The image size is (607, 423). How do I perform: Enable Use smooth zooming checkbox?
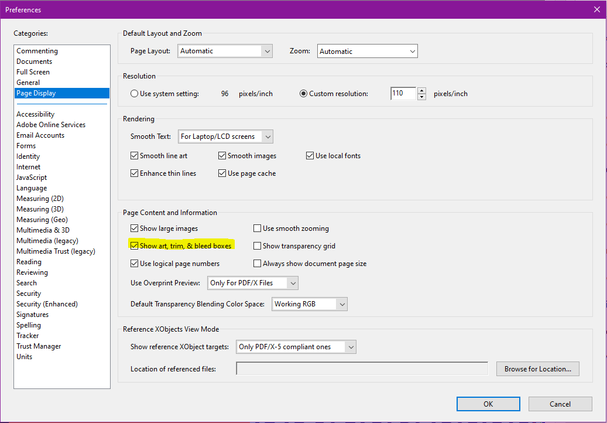click(x=257, y=228)
